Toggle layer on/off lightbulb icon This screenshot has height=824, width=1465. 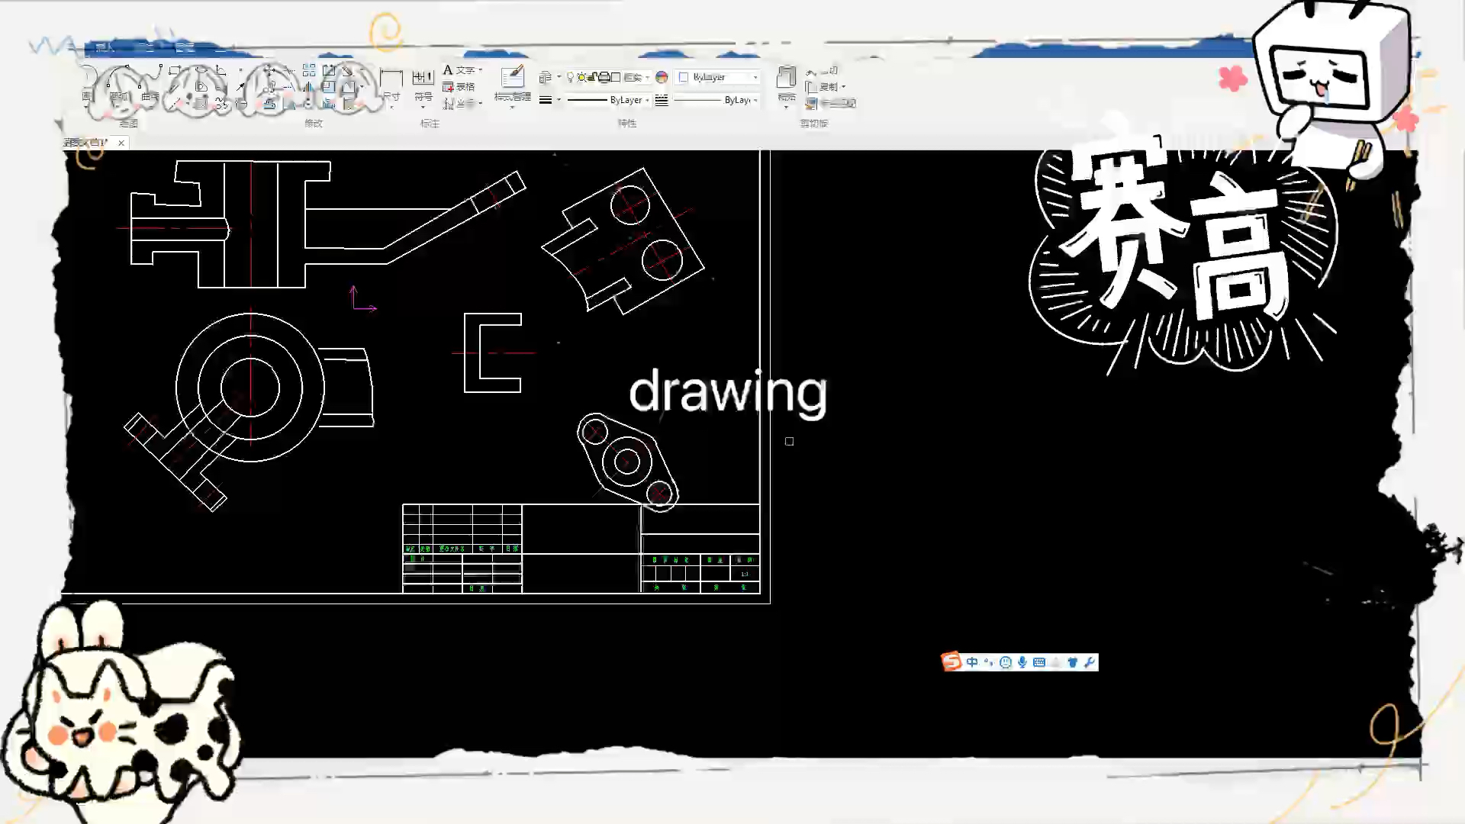(570, 77)
